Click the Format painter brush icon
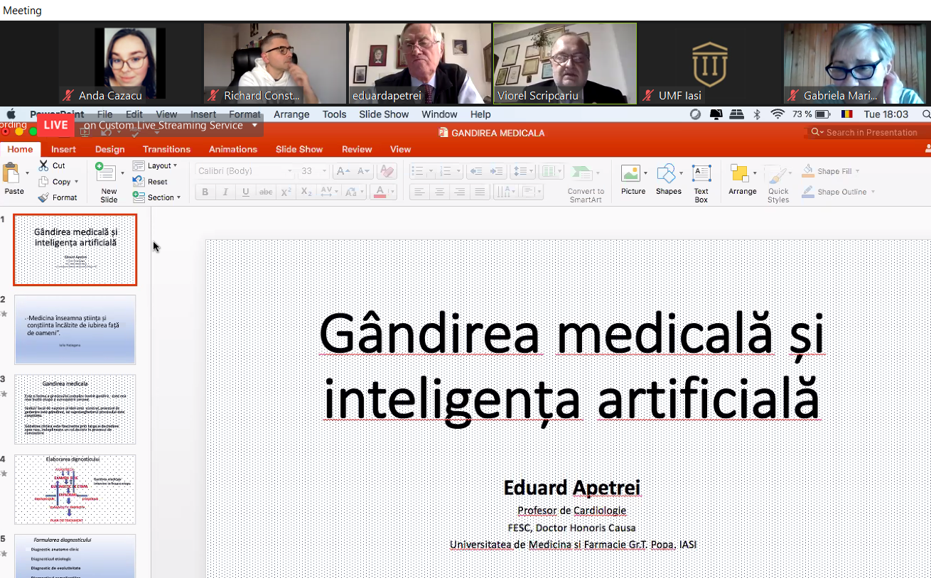 point(43,197)
